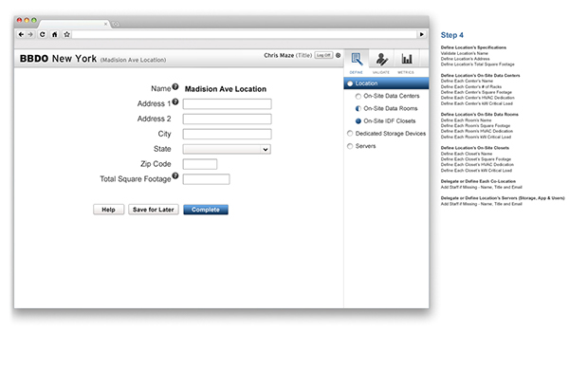Click the BBDO New York heading

[58, 59]
